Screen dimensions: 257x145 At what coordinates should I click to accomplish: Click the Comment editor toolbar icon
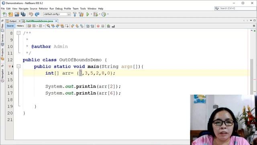[x=108, y=26]
